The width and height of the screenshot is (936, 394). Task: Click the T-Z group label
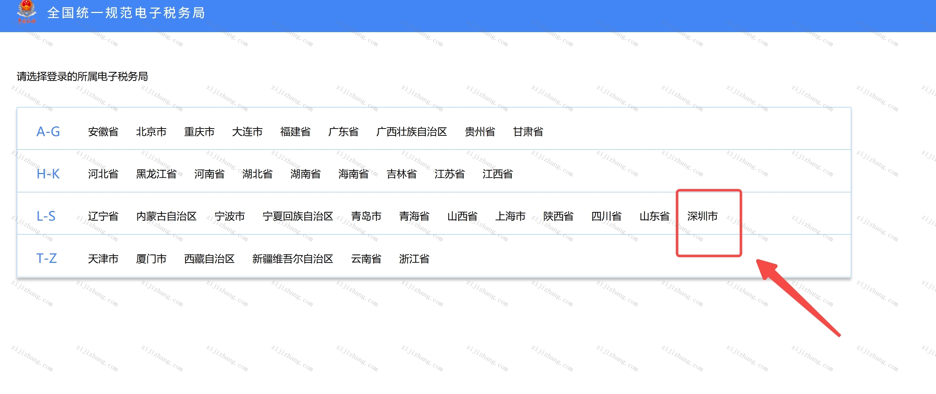pyautogui.click(x=47, y=259)
